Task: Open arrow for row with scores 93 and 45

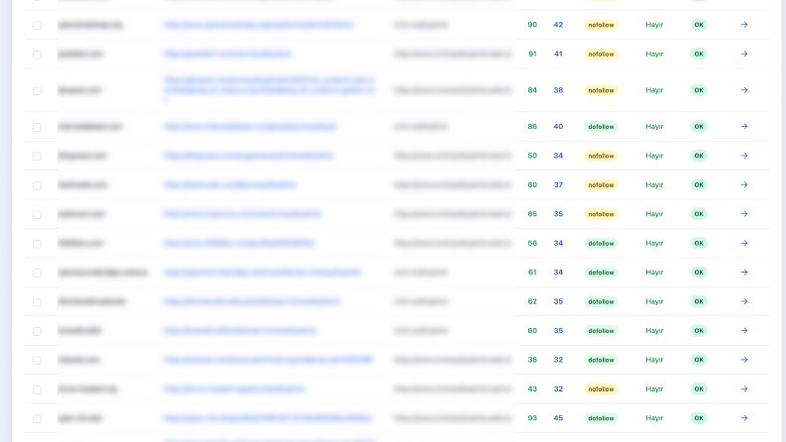Action: [x=744, y=418]
